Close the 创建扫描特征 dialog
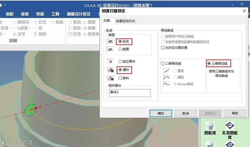Image resolution: width=250 pixels, height=147 pixels. click(244, 11)
